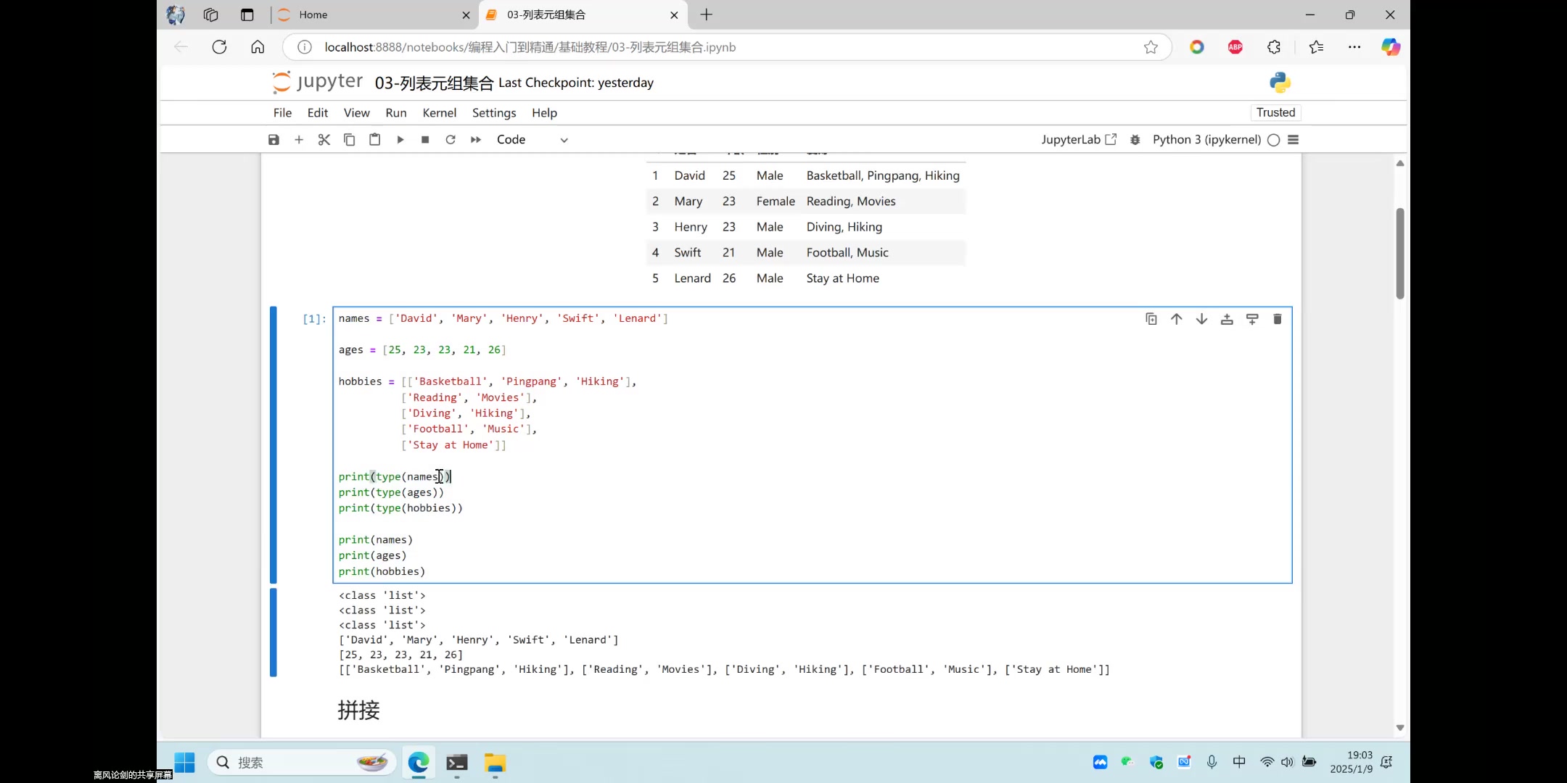Rename the notebook title 03-列表元组集合
Image resolution: width=1567 pixels, height=783 pixels.
[x=434, y=83]
